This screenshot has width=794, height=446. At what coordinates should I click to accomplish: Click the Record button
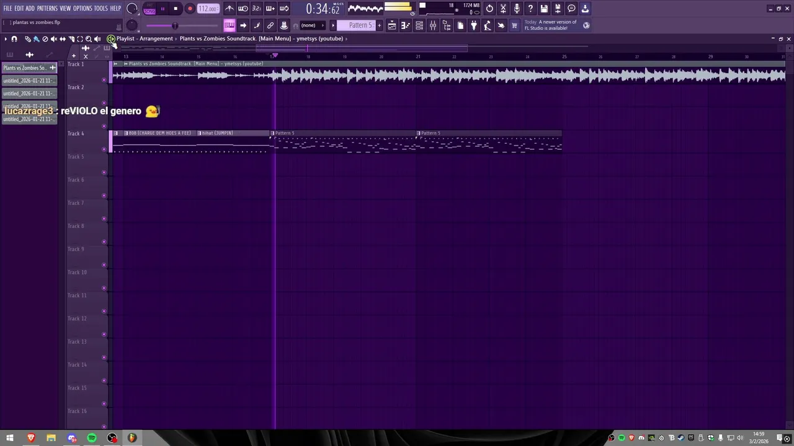tap(190, 9)
